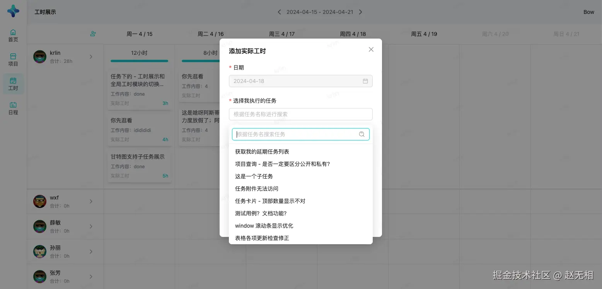Close the 添加实际工时 dialog
Screen dimensions: 602x289
tap(371, 49)
